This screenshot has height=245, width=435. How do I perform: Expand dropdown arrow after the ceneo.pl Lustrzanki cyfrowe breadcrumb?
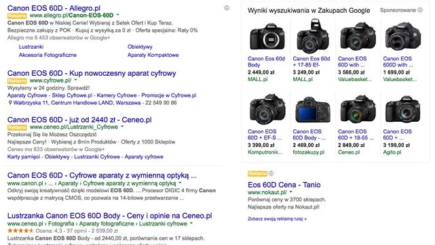pos(191,223)
